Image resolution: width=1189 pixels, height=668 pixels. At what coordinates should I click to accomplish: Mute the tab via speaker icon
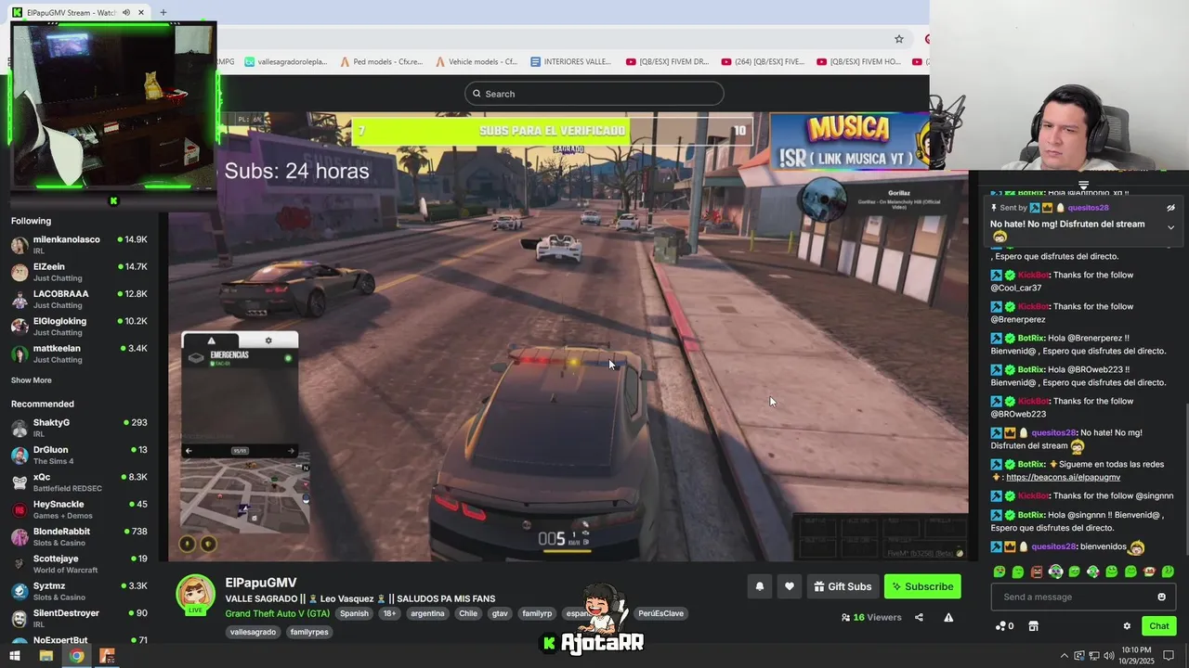coord(126,13)
